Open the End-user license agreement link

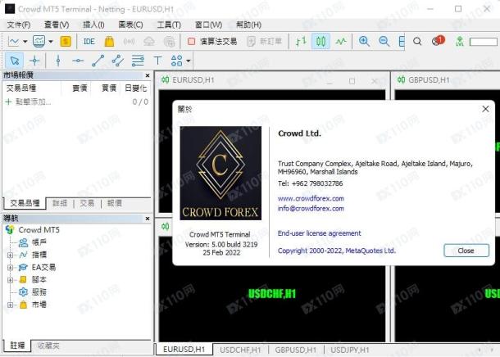click(x=319, y=233)
